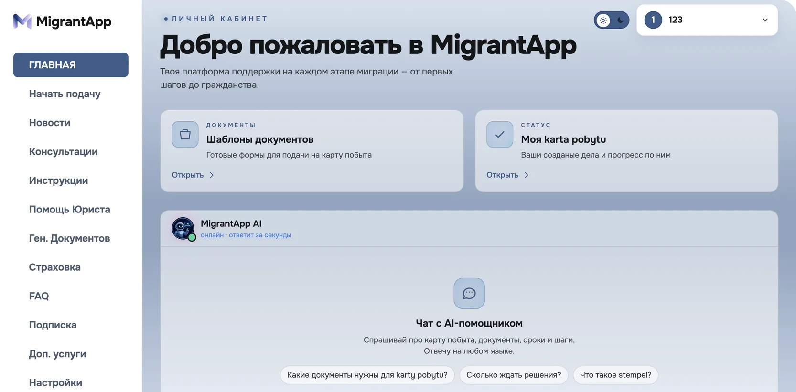This screenshot has height=392, width=796.
Task: Click the 123 username text
Action: click(675, 20)
